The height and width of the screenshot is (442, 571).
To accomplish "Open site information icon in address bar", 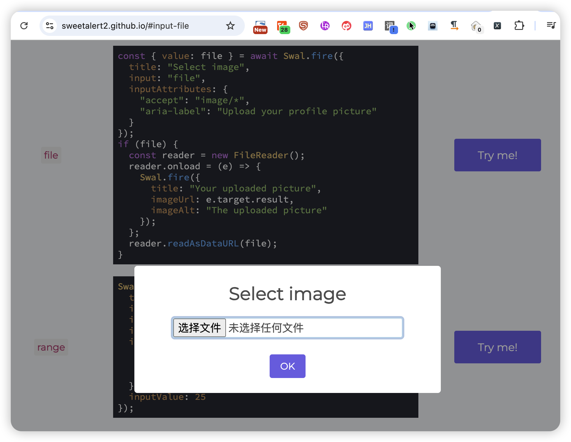I will click(50, 26).
